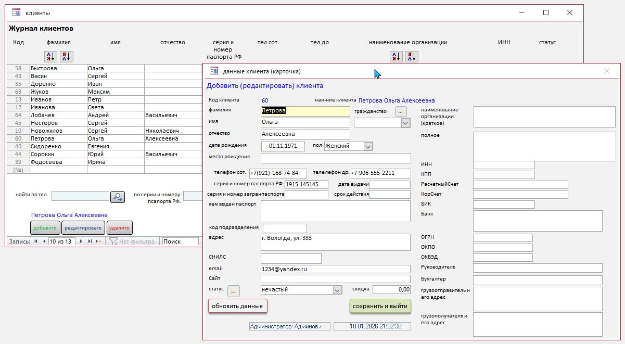Open the пол (gender) dropdown

(x=368, y=146)
